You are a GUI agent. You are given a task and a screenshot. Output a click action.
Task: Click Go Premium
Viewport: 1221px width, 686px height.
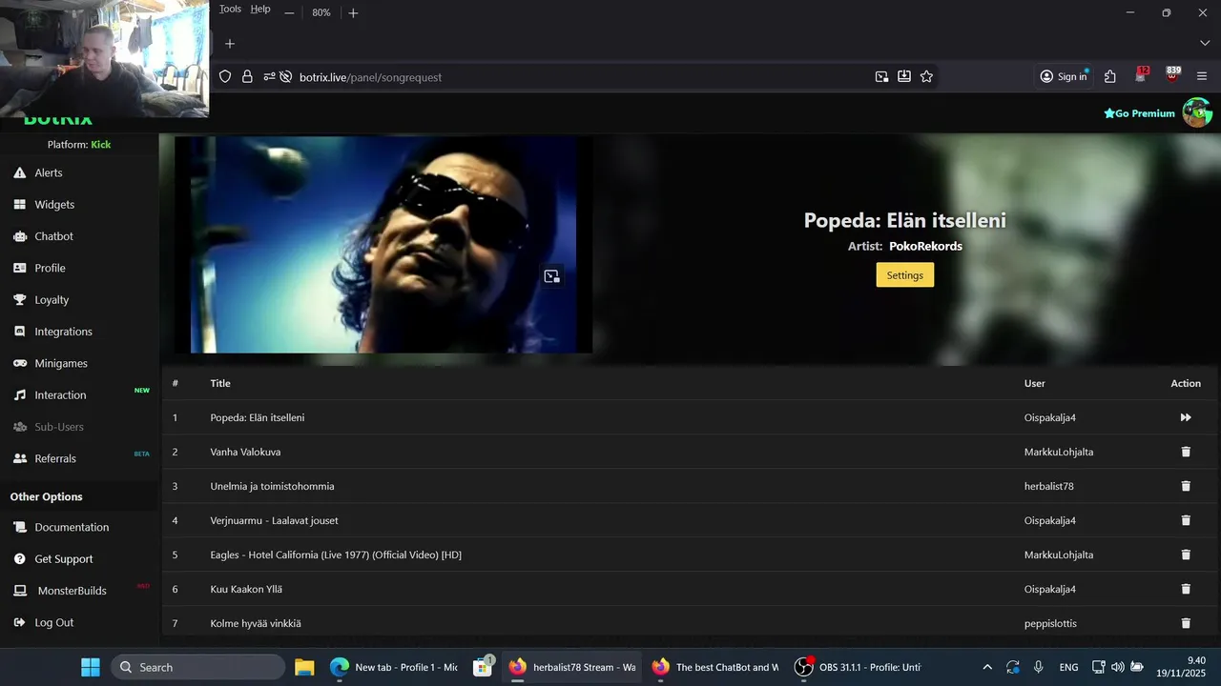(x=1139, y=113)
